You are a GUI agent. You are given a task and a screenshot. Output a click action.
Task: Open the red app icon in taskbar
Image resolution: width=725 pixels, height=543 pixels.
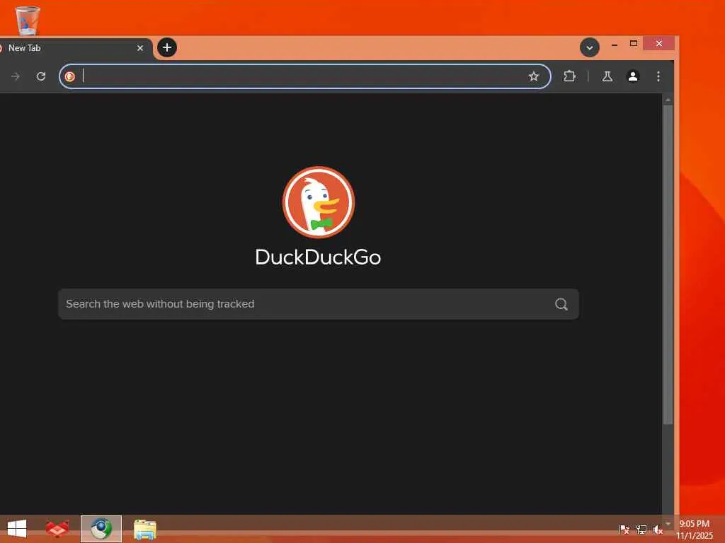[x=58, y=529]
